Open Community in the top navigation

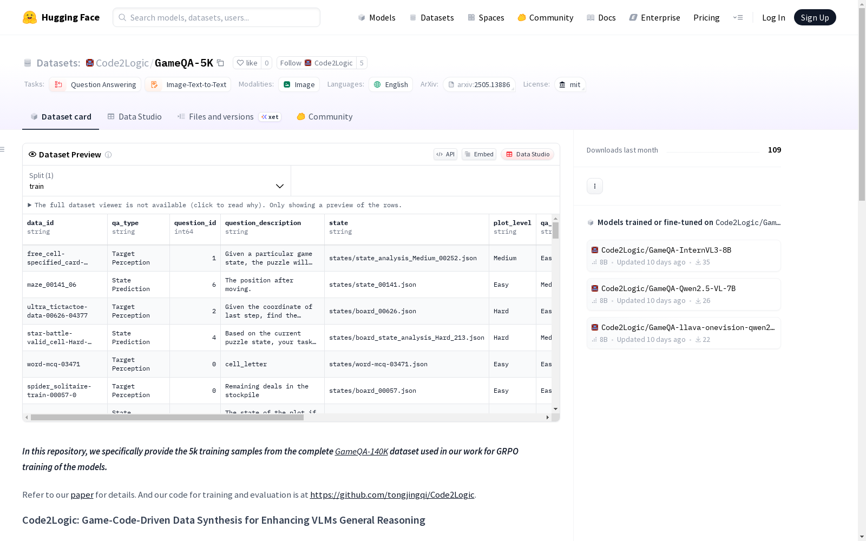coord(546,17)
